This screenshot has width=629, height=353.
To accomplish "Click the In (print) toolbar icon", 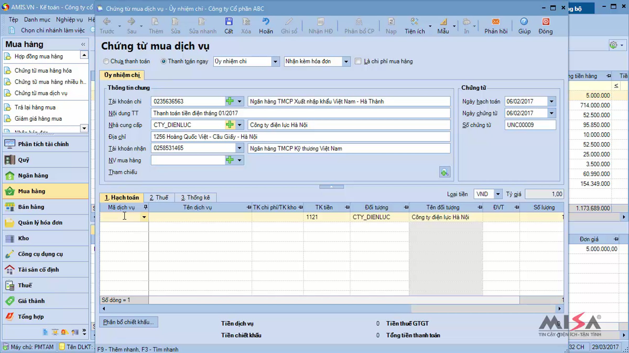I will (467, 22).
